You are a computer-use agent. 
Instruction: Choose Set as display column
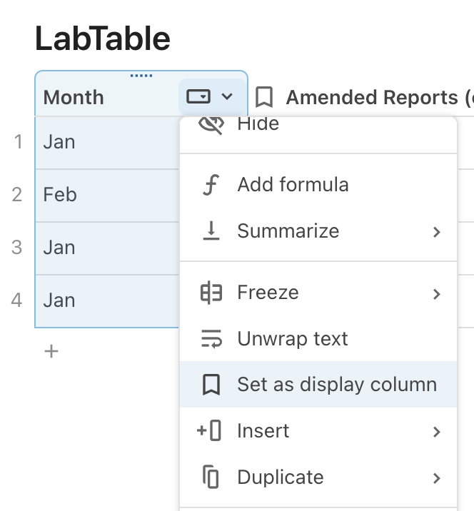click(x=336, y=385)
